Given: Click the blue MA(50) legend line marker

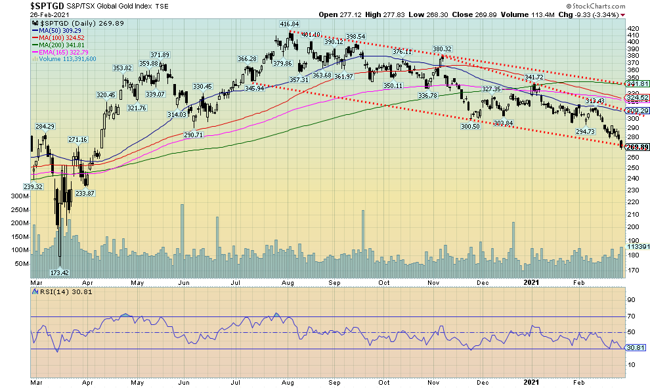Looking at the screenshot, I should point(35,32).
